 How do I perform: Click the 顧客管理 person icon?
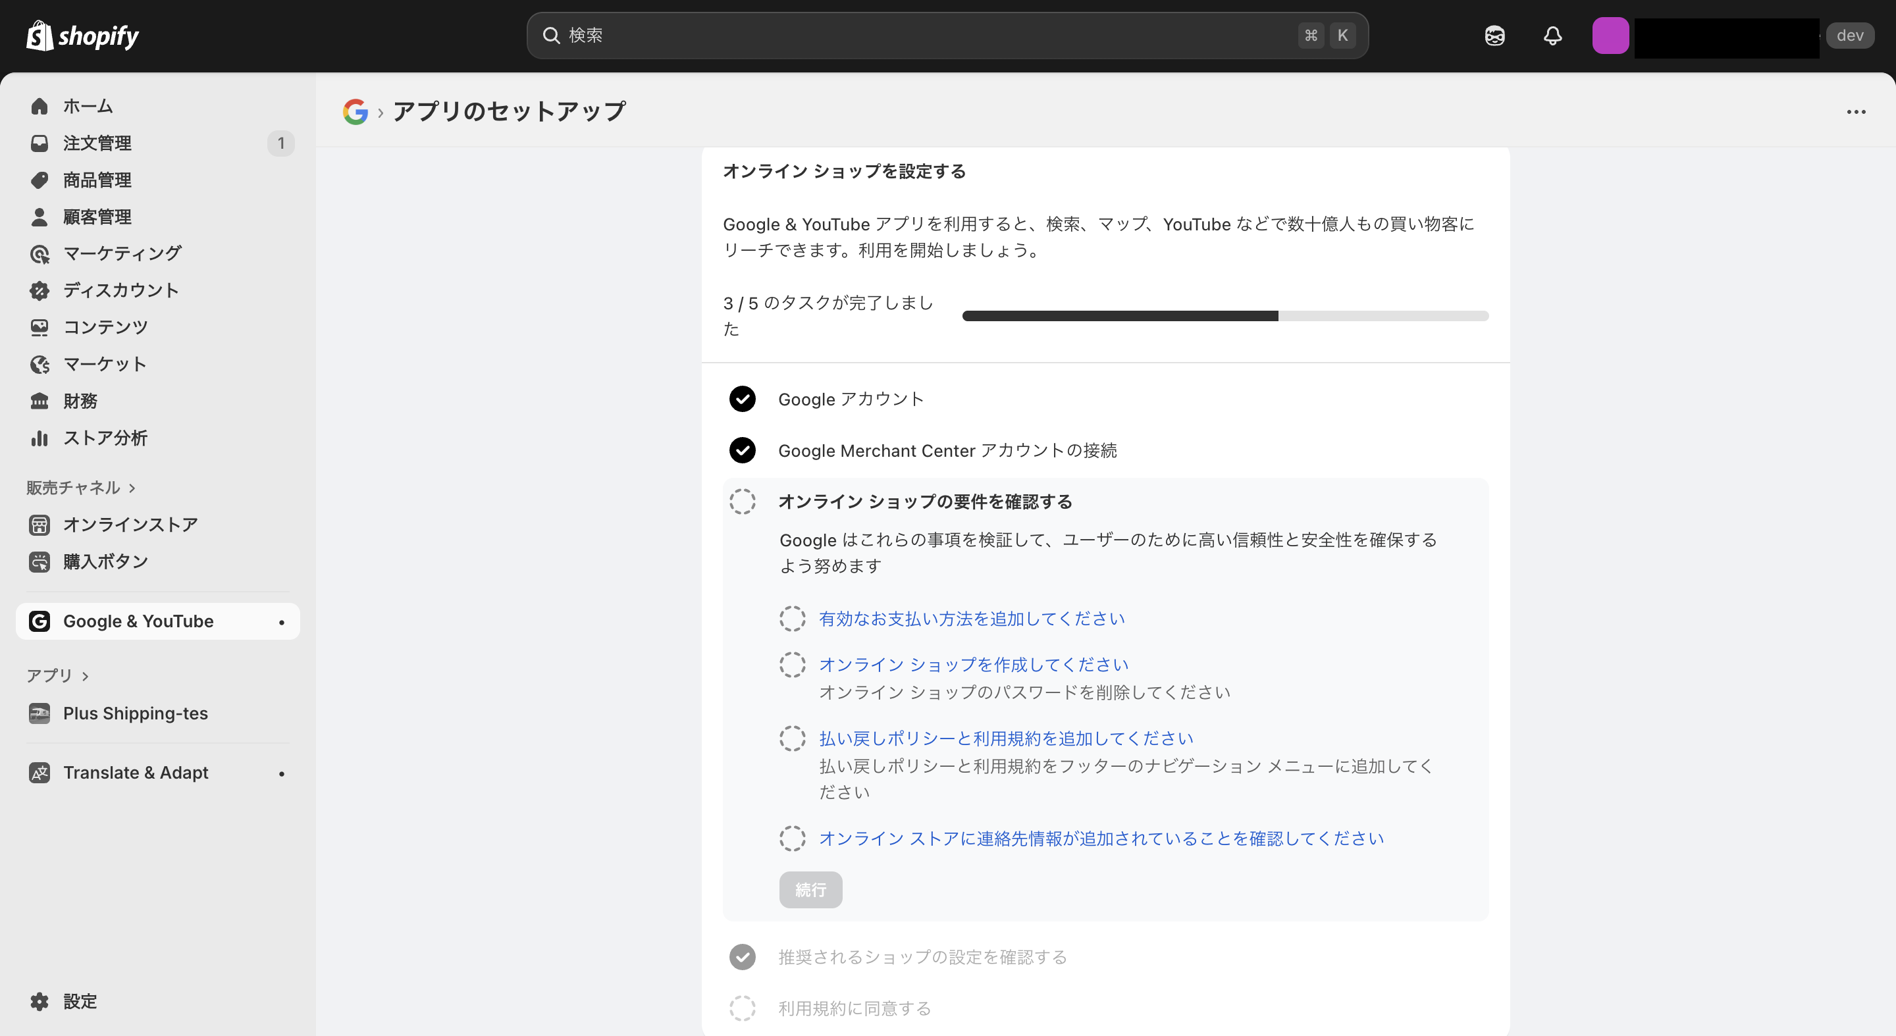[39, 217]
